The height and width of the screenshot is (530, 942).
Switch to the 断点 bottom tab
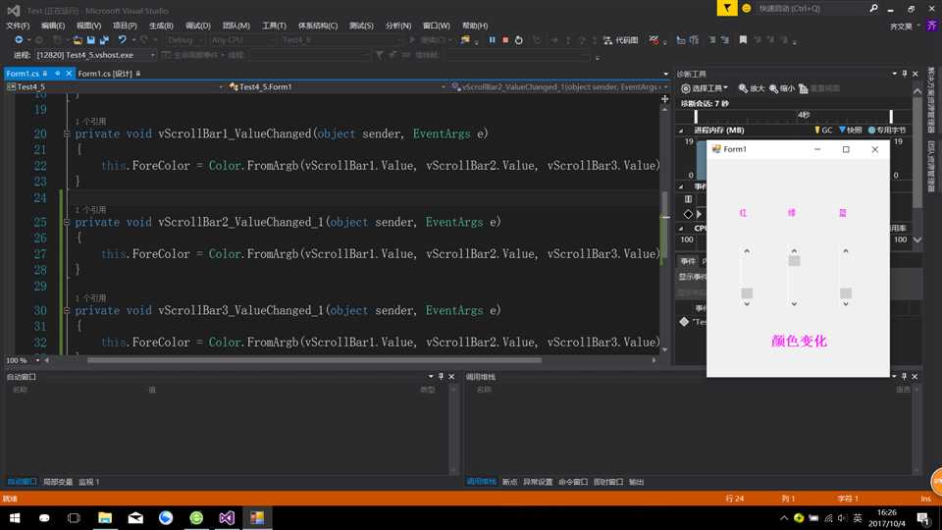tap(509, 482)
